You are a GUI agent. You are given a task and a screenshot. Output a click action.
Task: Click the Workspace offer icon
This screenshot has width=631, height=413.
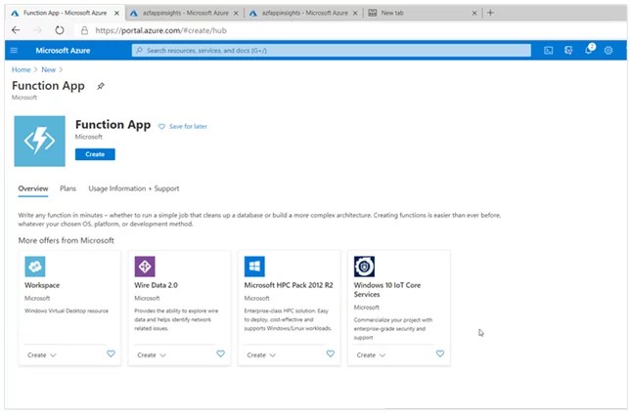point(35,267)
